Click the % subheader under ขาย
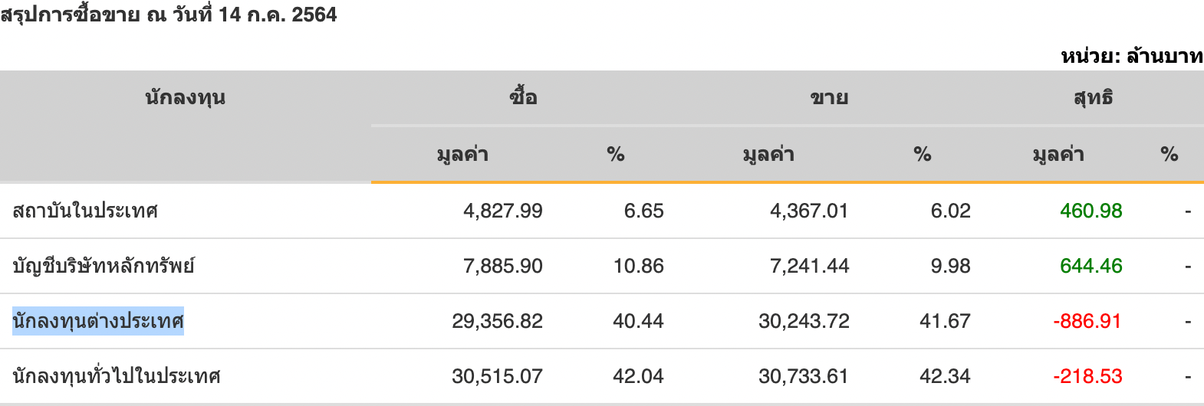1204x406 pixels. click(922, 155)
